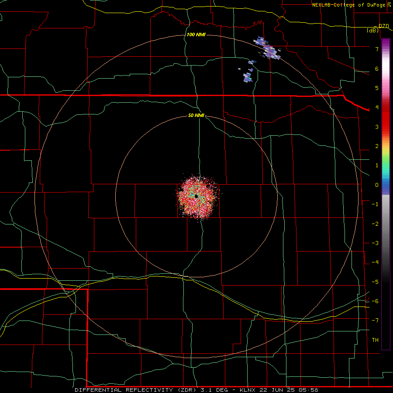The width and height of the screenshot is (393, 393).
Task: Click the -4 value on color scale
Action: tap(375, 262)
